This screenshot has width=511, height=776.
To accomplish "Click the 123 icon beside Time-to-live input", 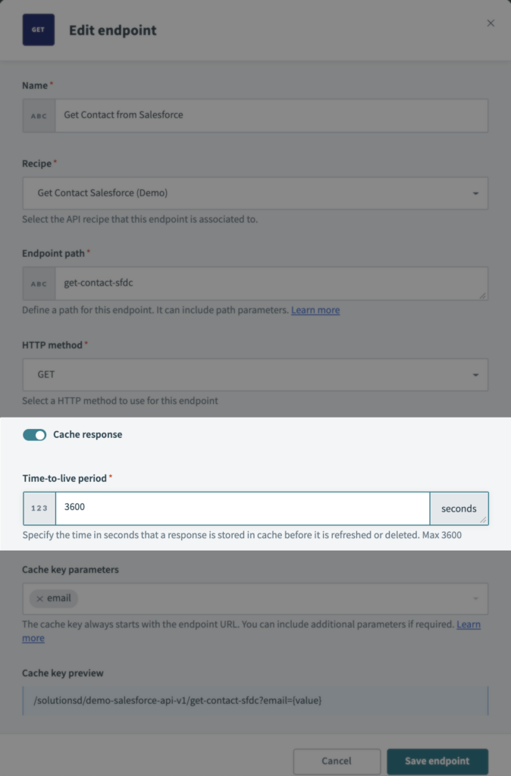I will pos(38,508).
